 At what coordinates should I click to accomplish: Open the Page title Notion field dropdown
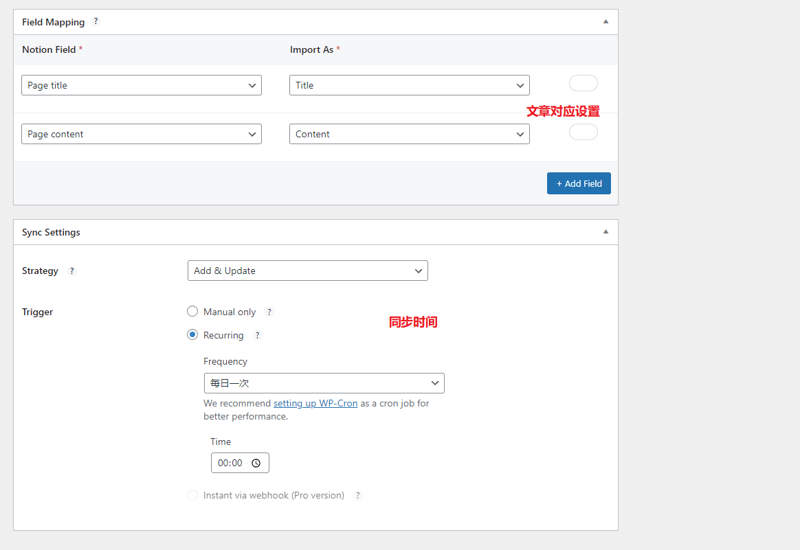click(142, 85)
